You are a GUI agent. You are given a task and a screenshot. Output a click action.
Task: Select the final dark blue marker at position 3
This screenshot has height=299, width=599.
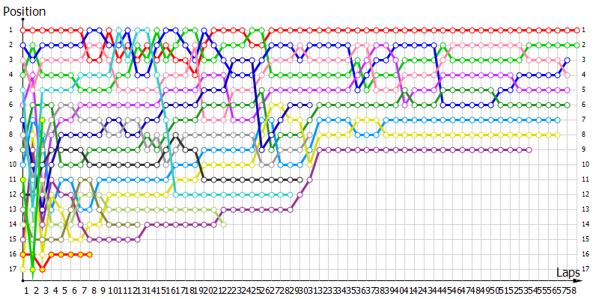click(568, 60)
